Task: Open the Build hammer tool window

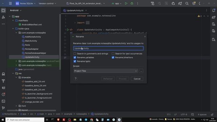Action: pos(3,81)
